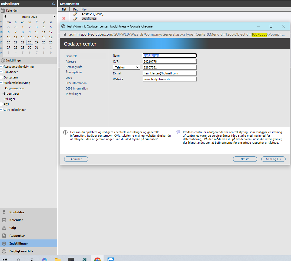Click Windows Start button on taskbar
The image size is (291, 261).
[x=5, y=260]
